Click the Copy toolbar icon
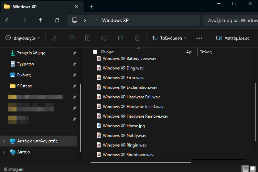Viewport: 258px width, 172px height. tap(71, 38)
